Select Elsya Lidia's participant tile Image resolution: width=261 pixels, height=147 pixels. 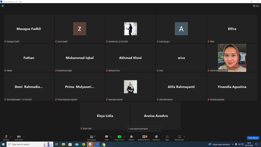(x=105, y=116)
